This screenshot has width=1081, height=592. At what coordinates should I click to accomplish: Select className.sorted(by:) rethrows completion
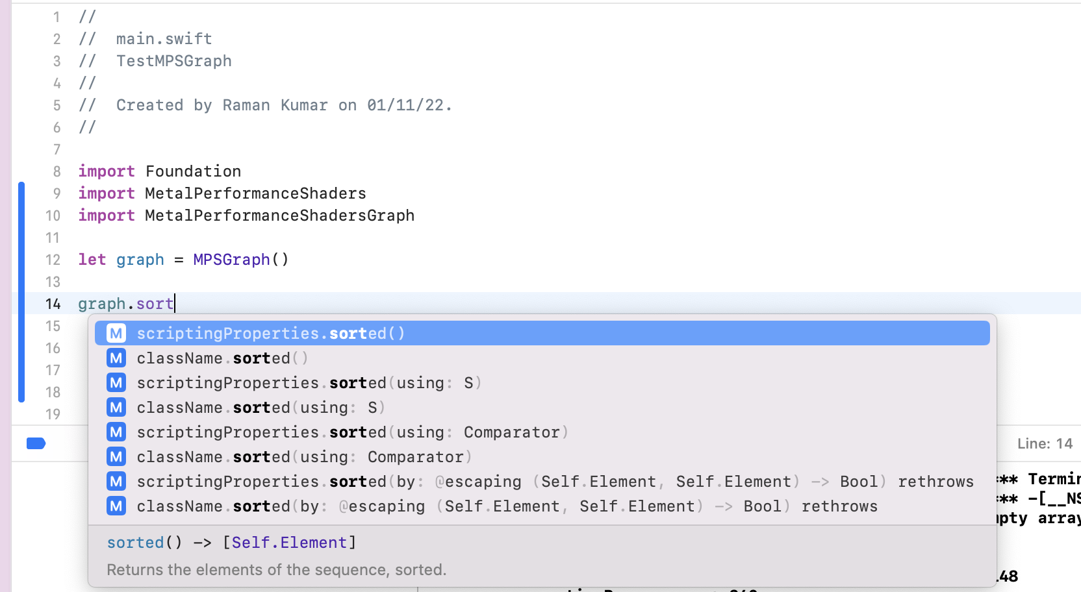pos(507,506)
